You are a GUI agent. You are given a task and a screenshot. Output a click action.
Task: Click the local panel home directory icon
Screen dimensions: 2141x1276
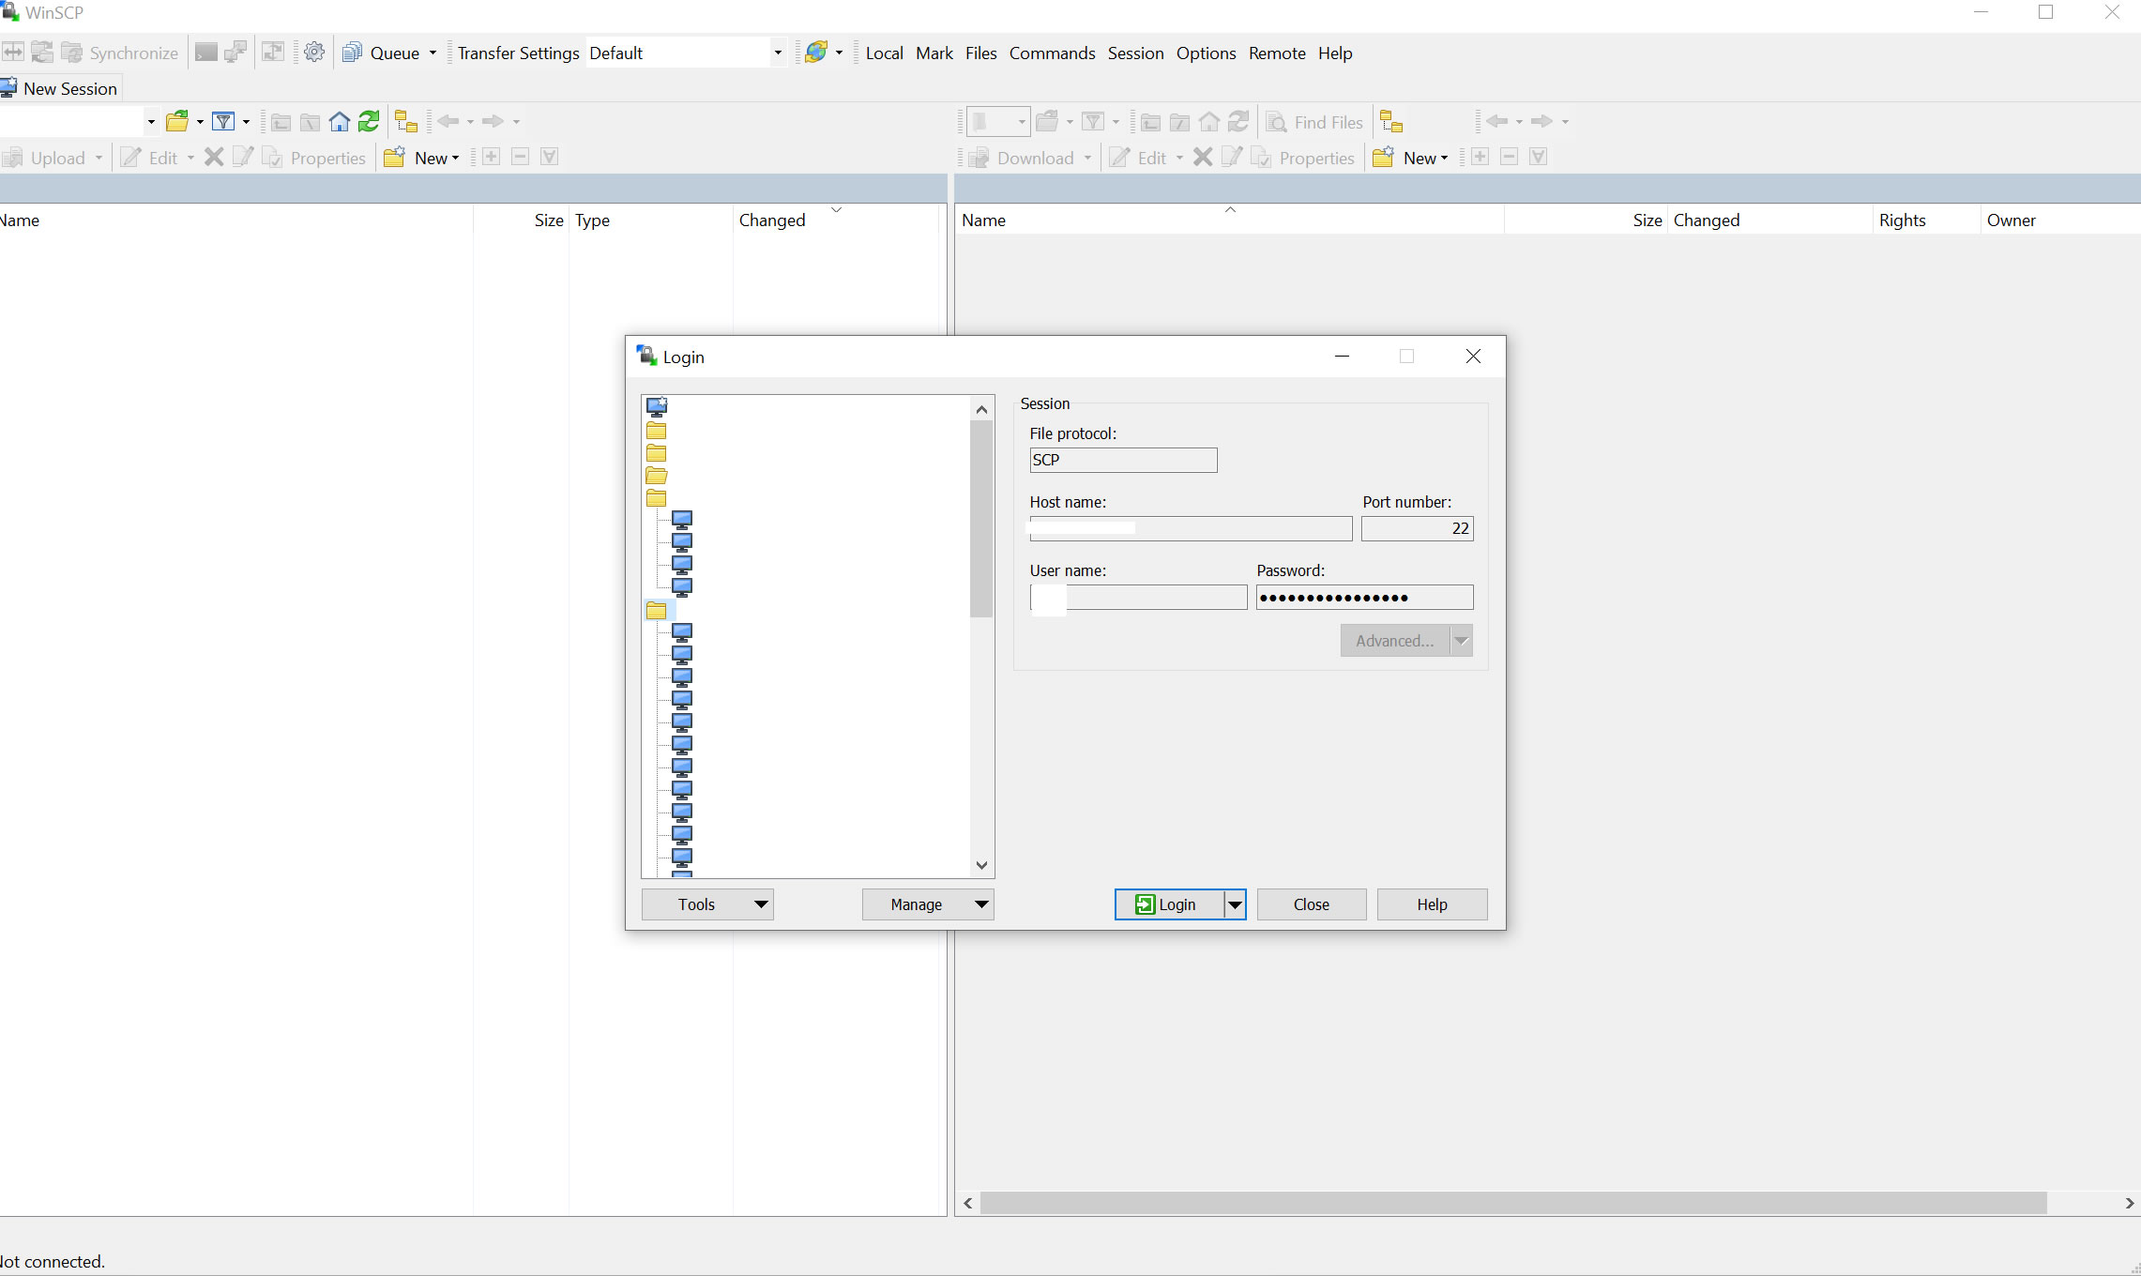[340, 122]
